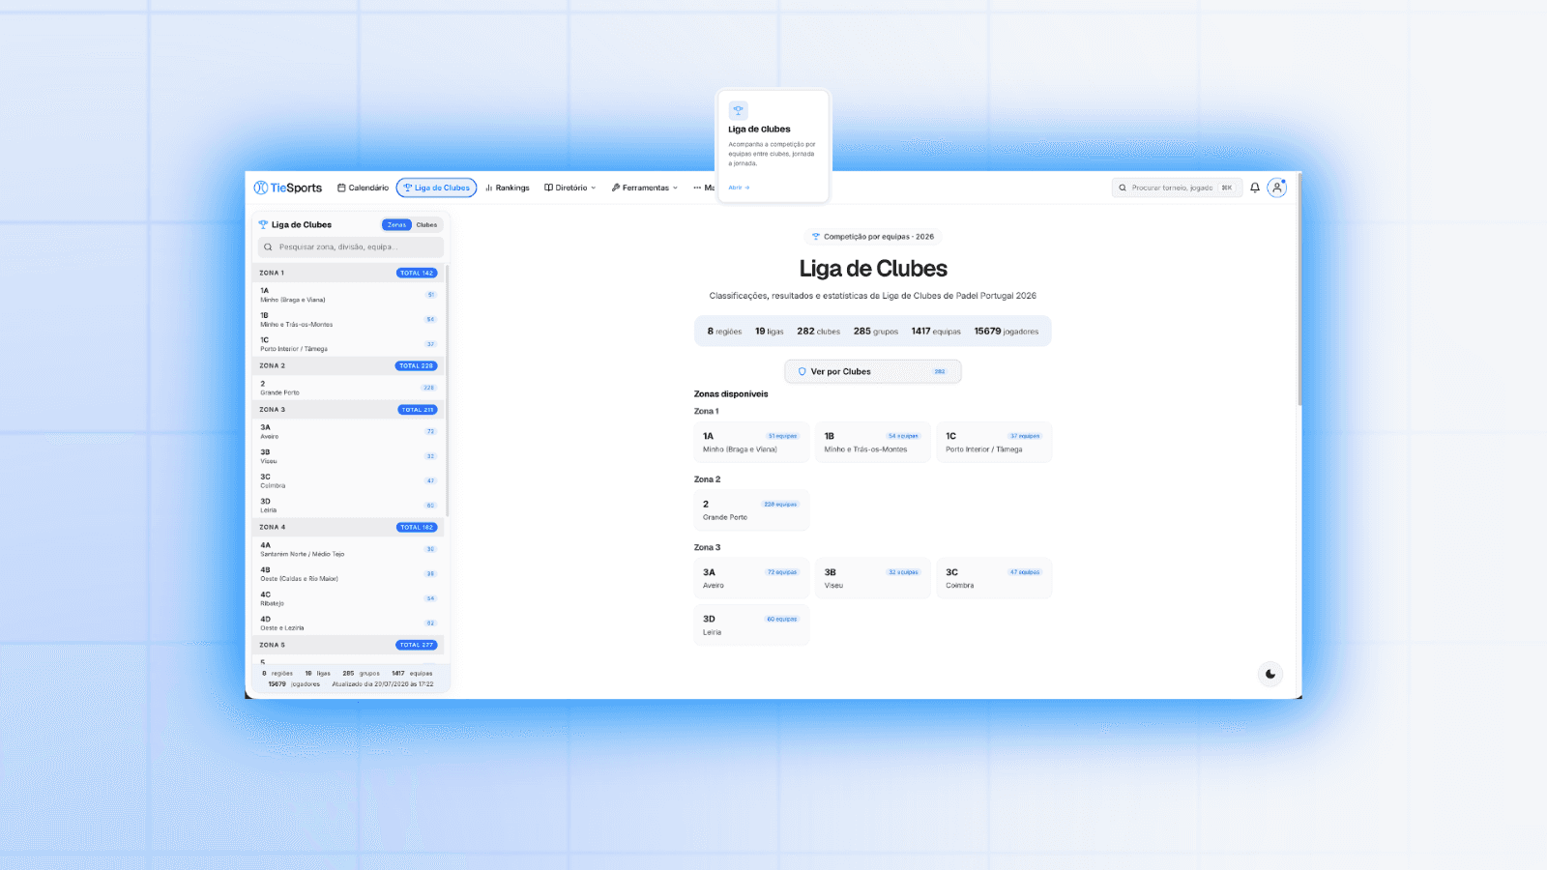
Task: Click the top search bar magnifier icon
Action: point(1123,188)
